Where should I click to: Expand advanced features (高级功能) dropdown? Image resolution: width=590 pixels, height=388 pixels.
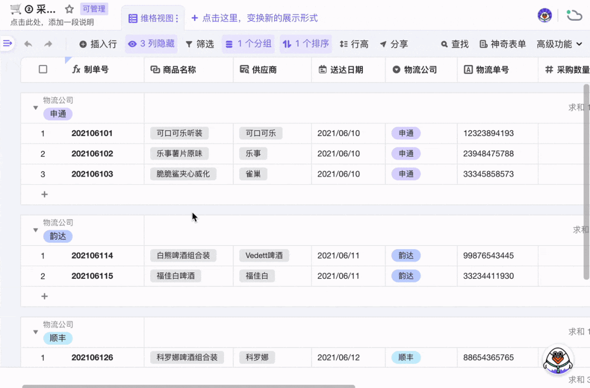tap(559, 44)
